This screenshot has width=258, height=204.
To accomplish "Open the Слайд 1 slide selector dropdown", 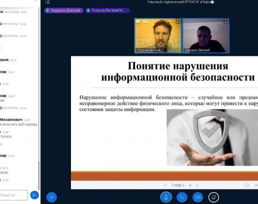I will [x=181, y=185].
